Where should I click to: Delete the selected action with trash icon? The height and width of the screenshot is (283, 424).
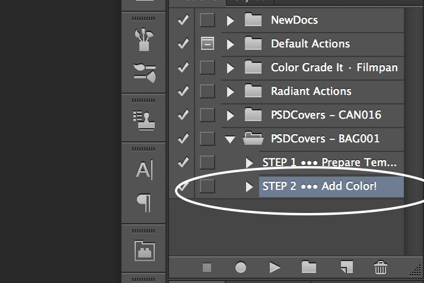tap(381, 268)
